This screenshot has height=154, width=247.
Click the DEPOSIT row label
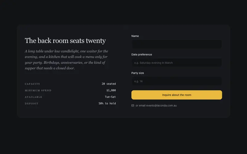coord(31,103)
